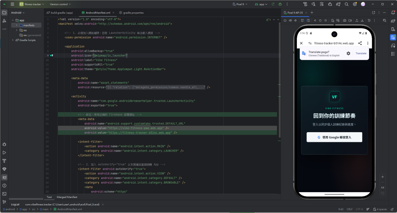Click the Debug app bug icon in top toolbar
This screenshot has width=397, height=213.
(x=280, y=4)
